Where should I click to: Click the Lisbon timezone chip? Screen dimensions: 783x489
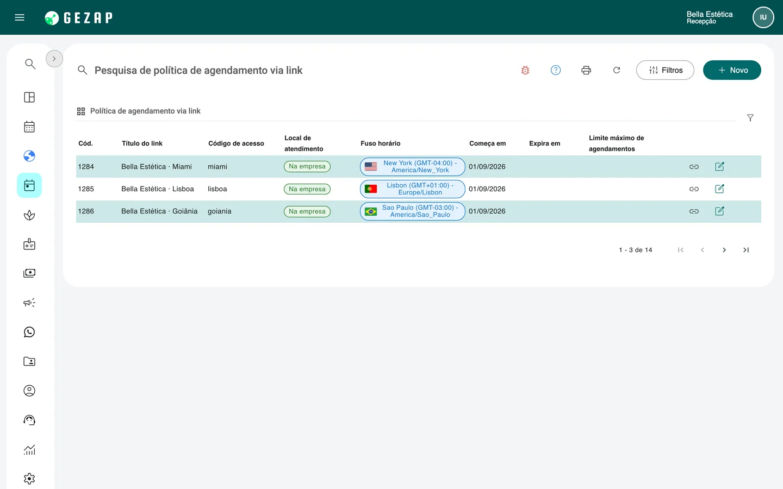click(x=413, y=189)
